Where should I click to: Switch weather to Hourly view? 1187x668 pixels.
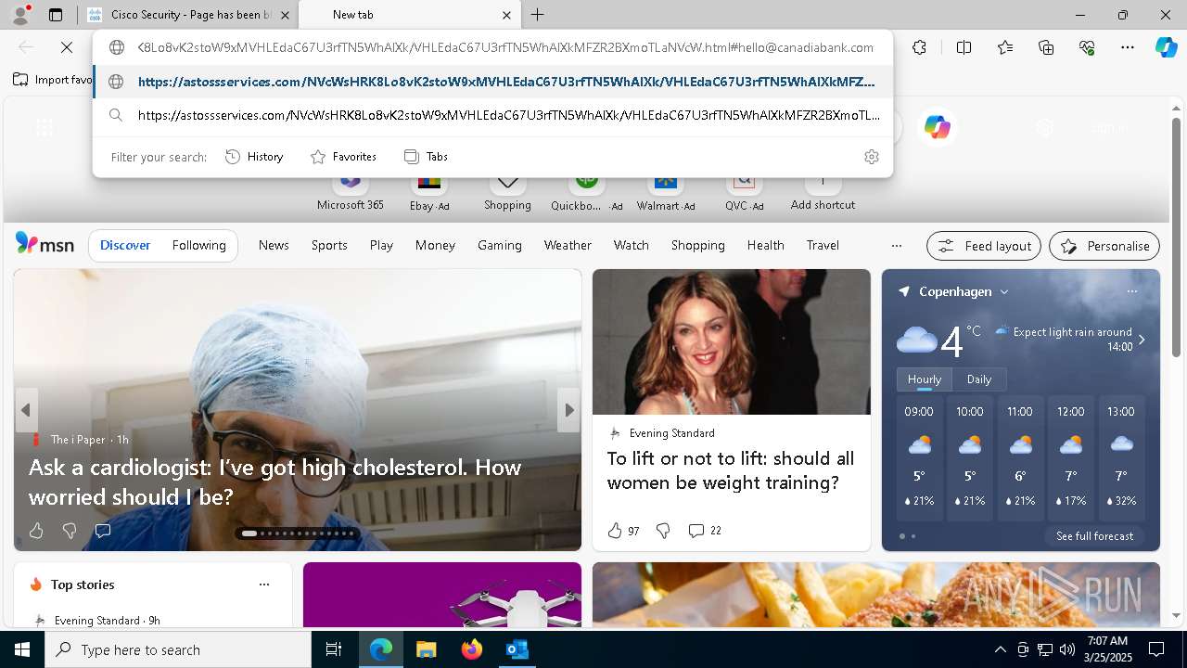pos(924,379)
